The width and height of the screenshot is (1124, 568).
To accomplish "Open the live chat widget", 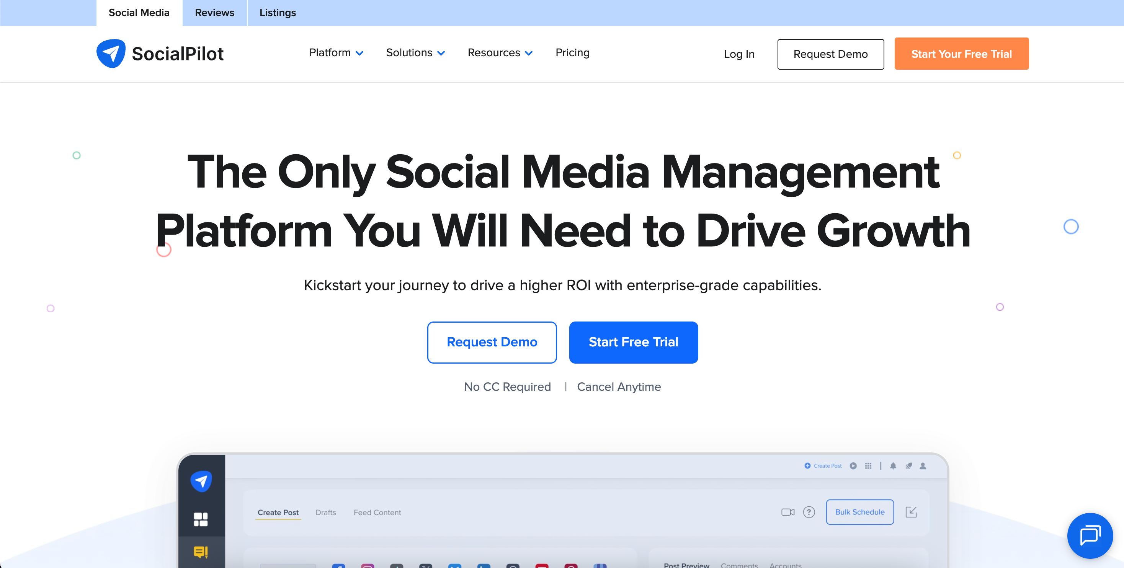I will click(1090, 536).
